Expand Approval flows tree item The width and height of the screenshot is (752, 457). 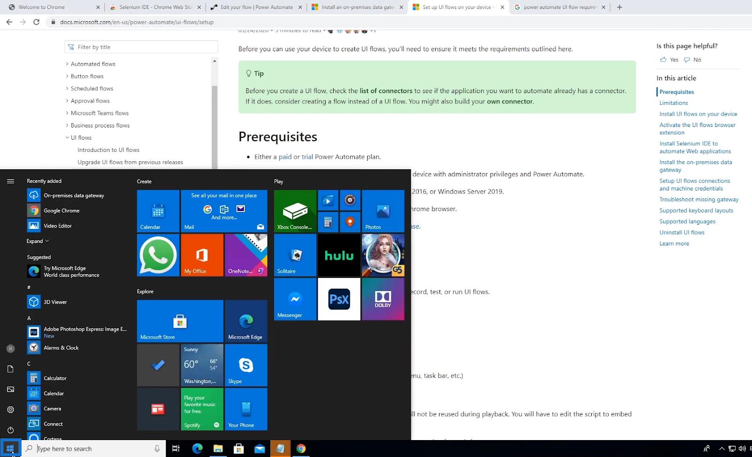coord(67,101)
